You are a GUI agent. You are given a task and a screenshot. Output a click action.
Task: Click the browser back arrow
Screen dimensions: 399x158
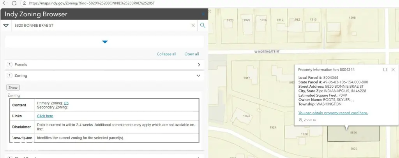(5, 3)
